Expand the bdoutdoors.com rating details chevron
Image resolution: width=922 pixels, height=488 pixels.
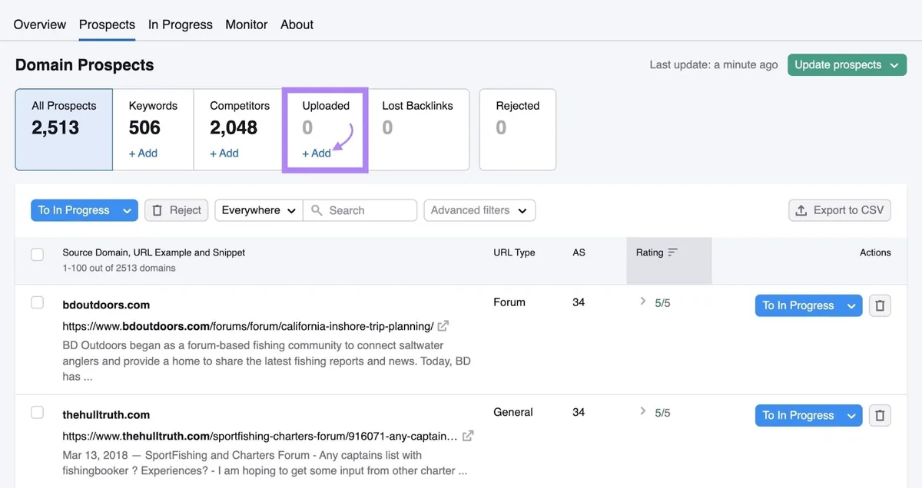[x=643, y=302]
